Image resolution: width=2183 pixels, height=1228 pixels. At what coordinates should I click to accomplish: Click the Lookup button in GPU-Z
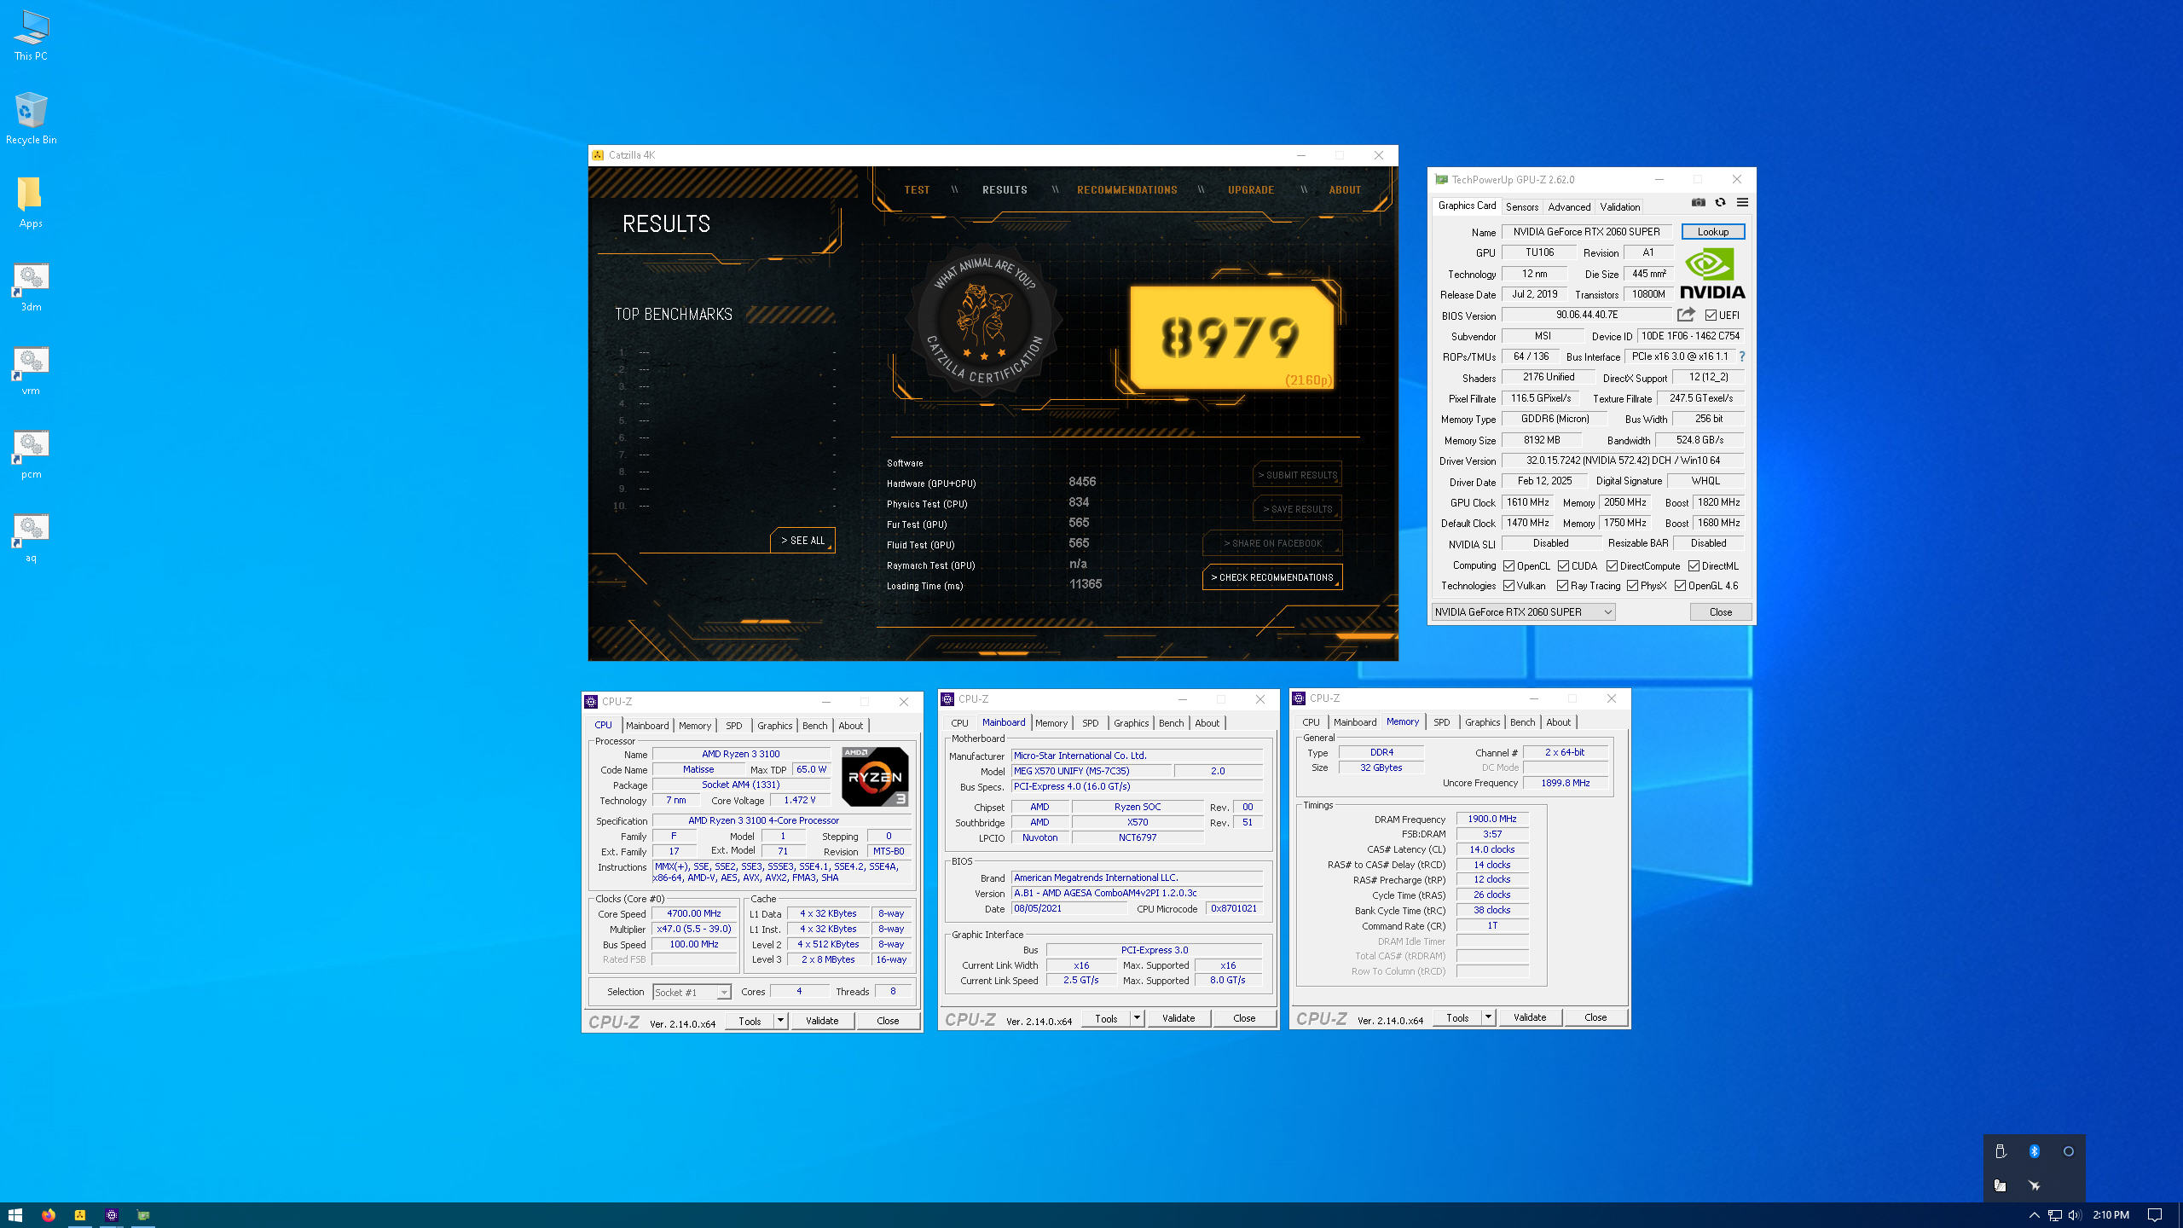pyautogui.click(x=1713, y=232)
